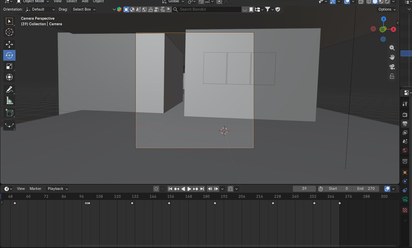Open the timeline editor type selector
412x248 pixels.
pyautogui.click(x=8, y=189)
